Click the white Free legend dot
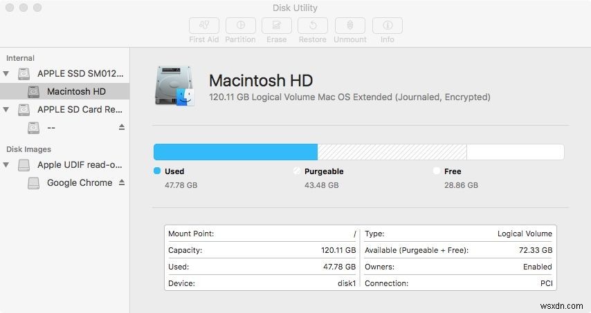Image resolution: width=591 pixels, height=313 pixels. pos(437,171)
